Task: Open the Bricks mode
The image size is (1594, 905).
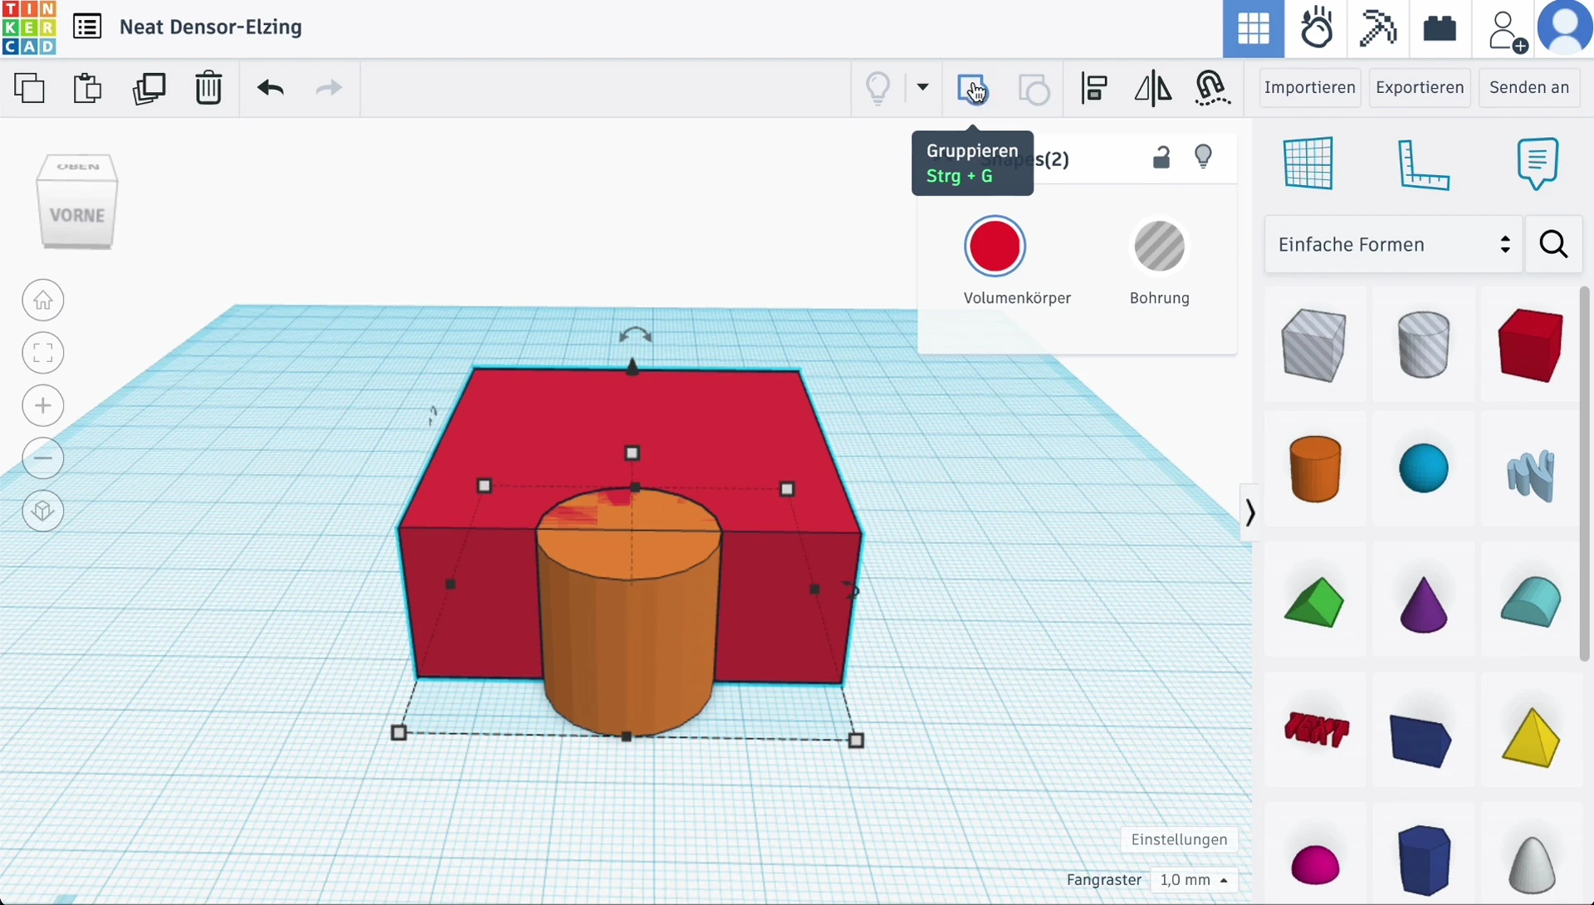Action: click(1440, 29)
